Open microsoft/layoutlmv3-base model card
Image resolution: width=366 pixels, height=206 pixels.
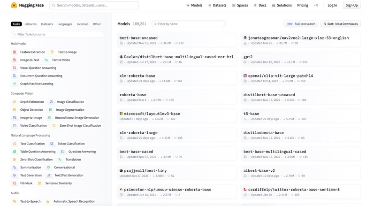(177, 116)
